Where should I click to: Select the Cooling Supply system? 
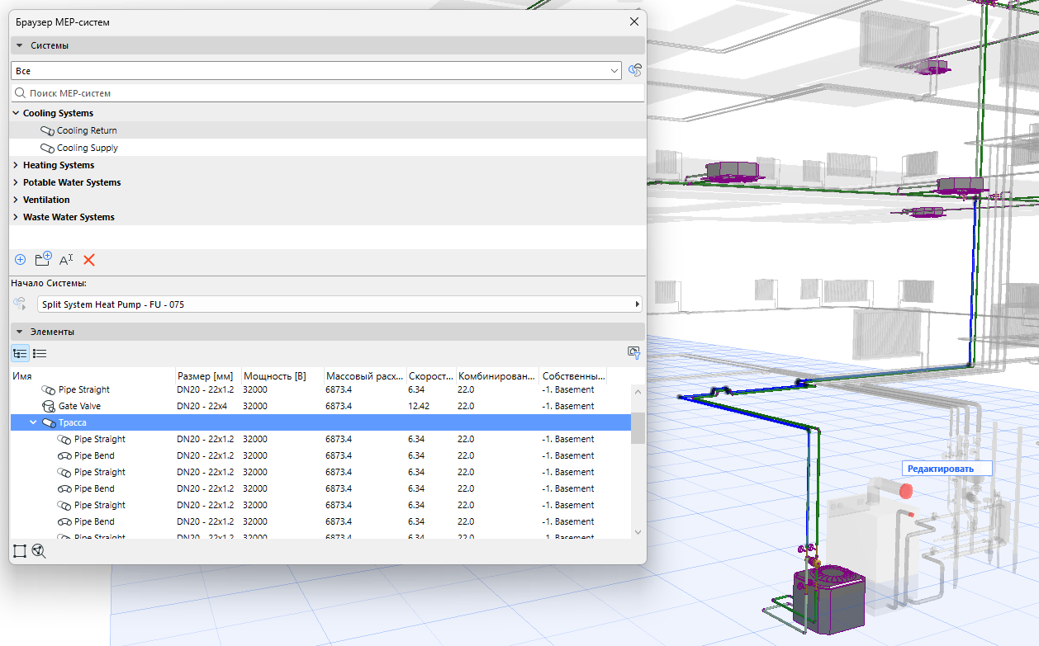coord(88,148)
